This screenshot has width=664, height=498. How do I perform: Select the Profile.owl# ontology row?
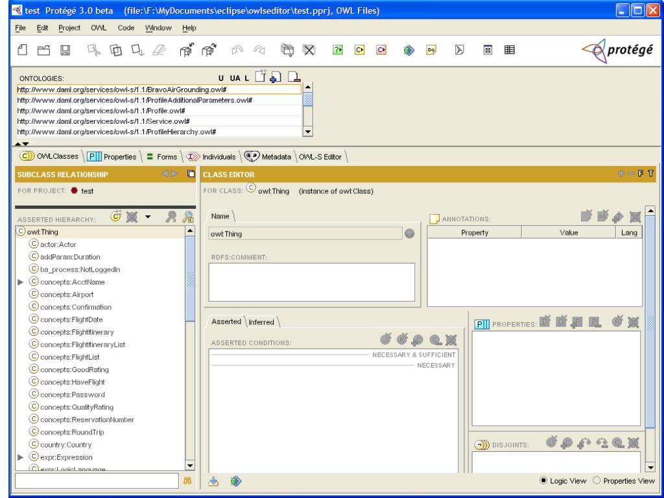[159, 110]
